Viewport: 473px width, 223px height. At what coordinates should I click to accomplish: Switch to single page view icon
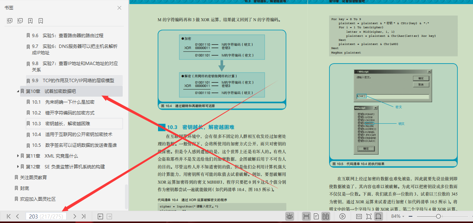[x=317, y=216]
